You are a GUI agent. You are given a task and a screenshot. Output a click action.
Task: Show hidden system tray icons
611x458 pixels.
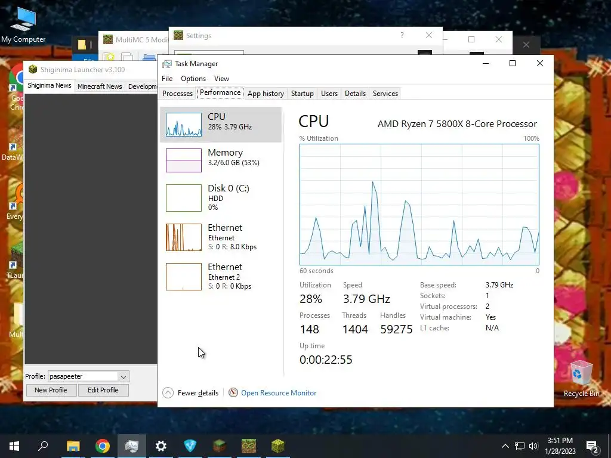(x=505, y=446)
